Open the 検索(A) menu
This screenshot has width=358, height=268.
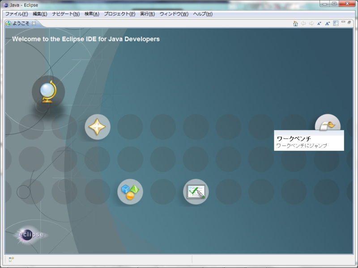(92, 14)
